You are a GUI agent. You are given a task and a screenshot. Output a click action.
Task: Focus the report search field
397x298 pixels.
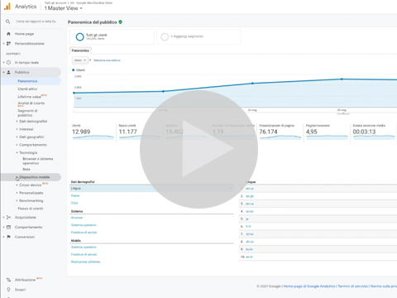pos(36,22)
